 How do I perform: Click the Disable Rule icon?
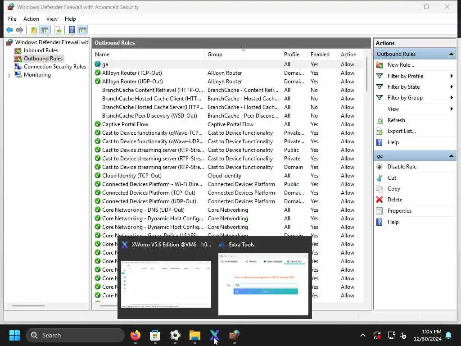click(380, 167)
